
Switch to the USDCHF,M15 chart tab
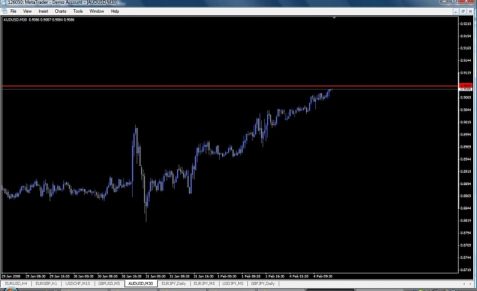tap(78, 283)
